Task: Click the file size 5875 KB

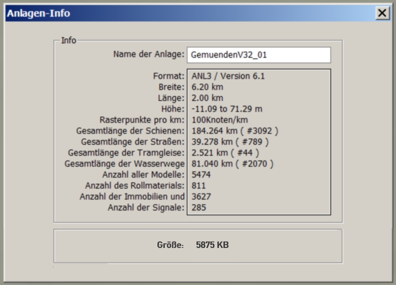Action: [212, 244]
